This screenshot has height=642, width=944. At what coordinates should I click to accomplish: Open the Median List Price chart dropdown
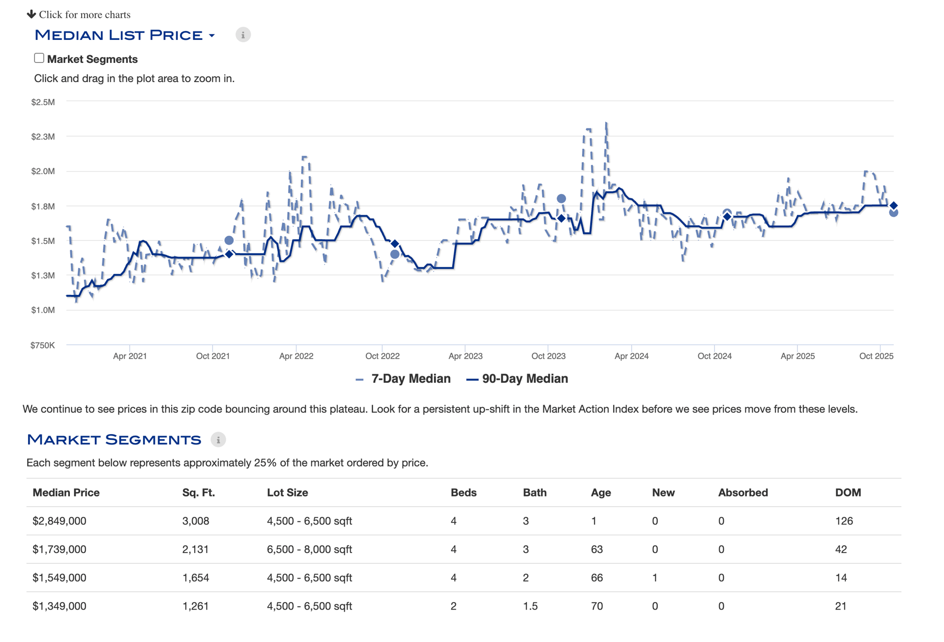(x=212, y=35)
